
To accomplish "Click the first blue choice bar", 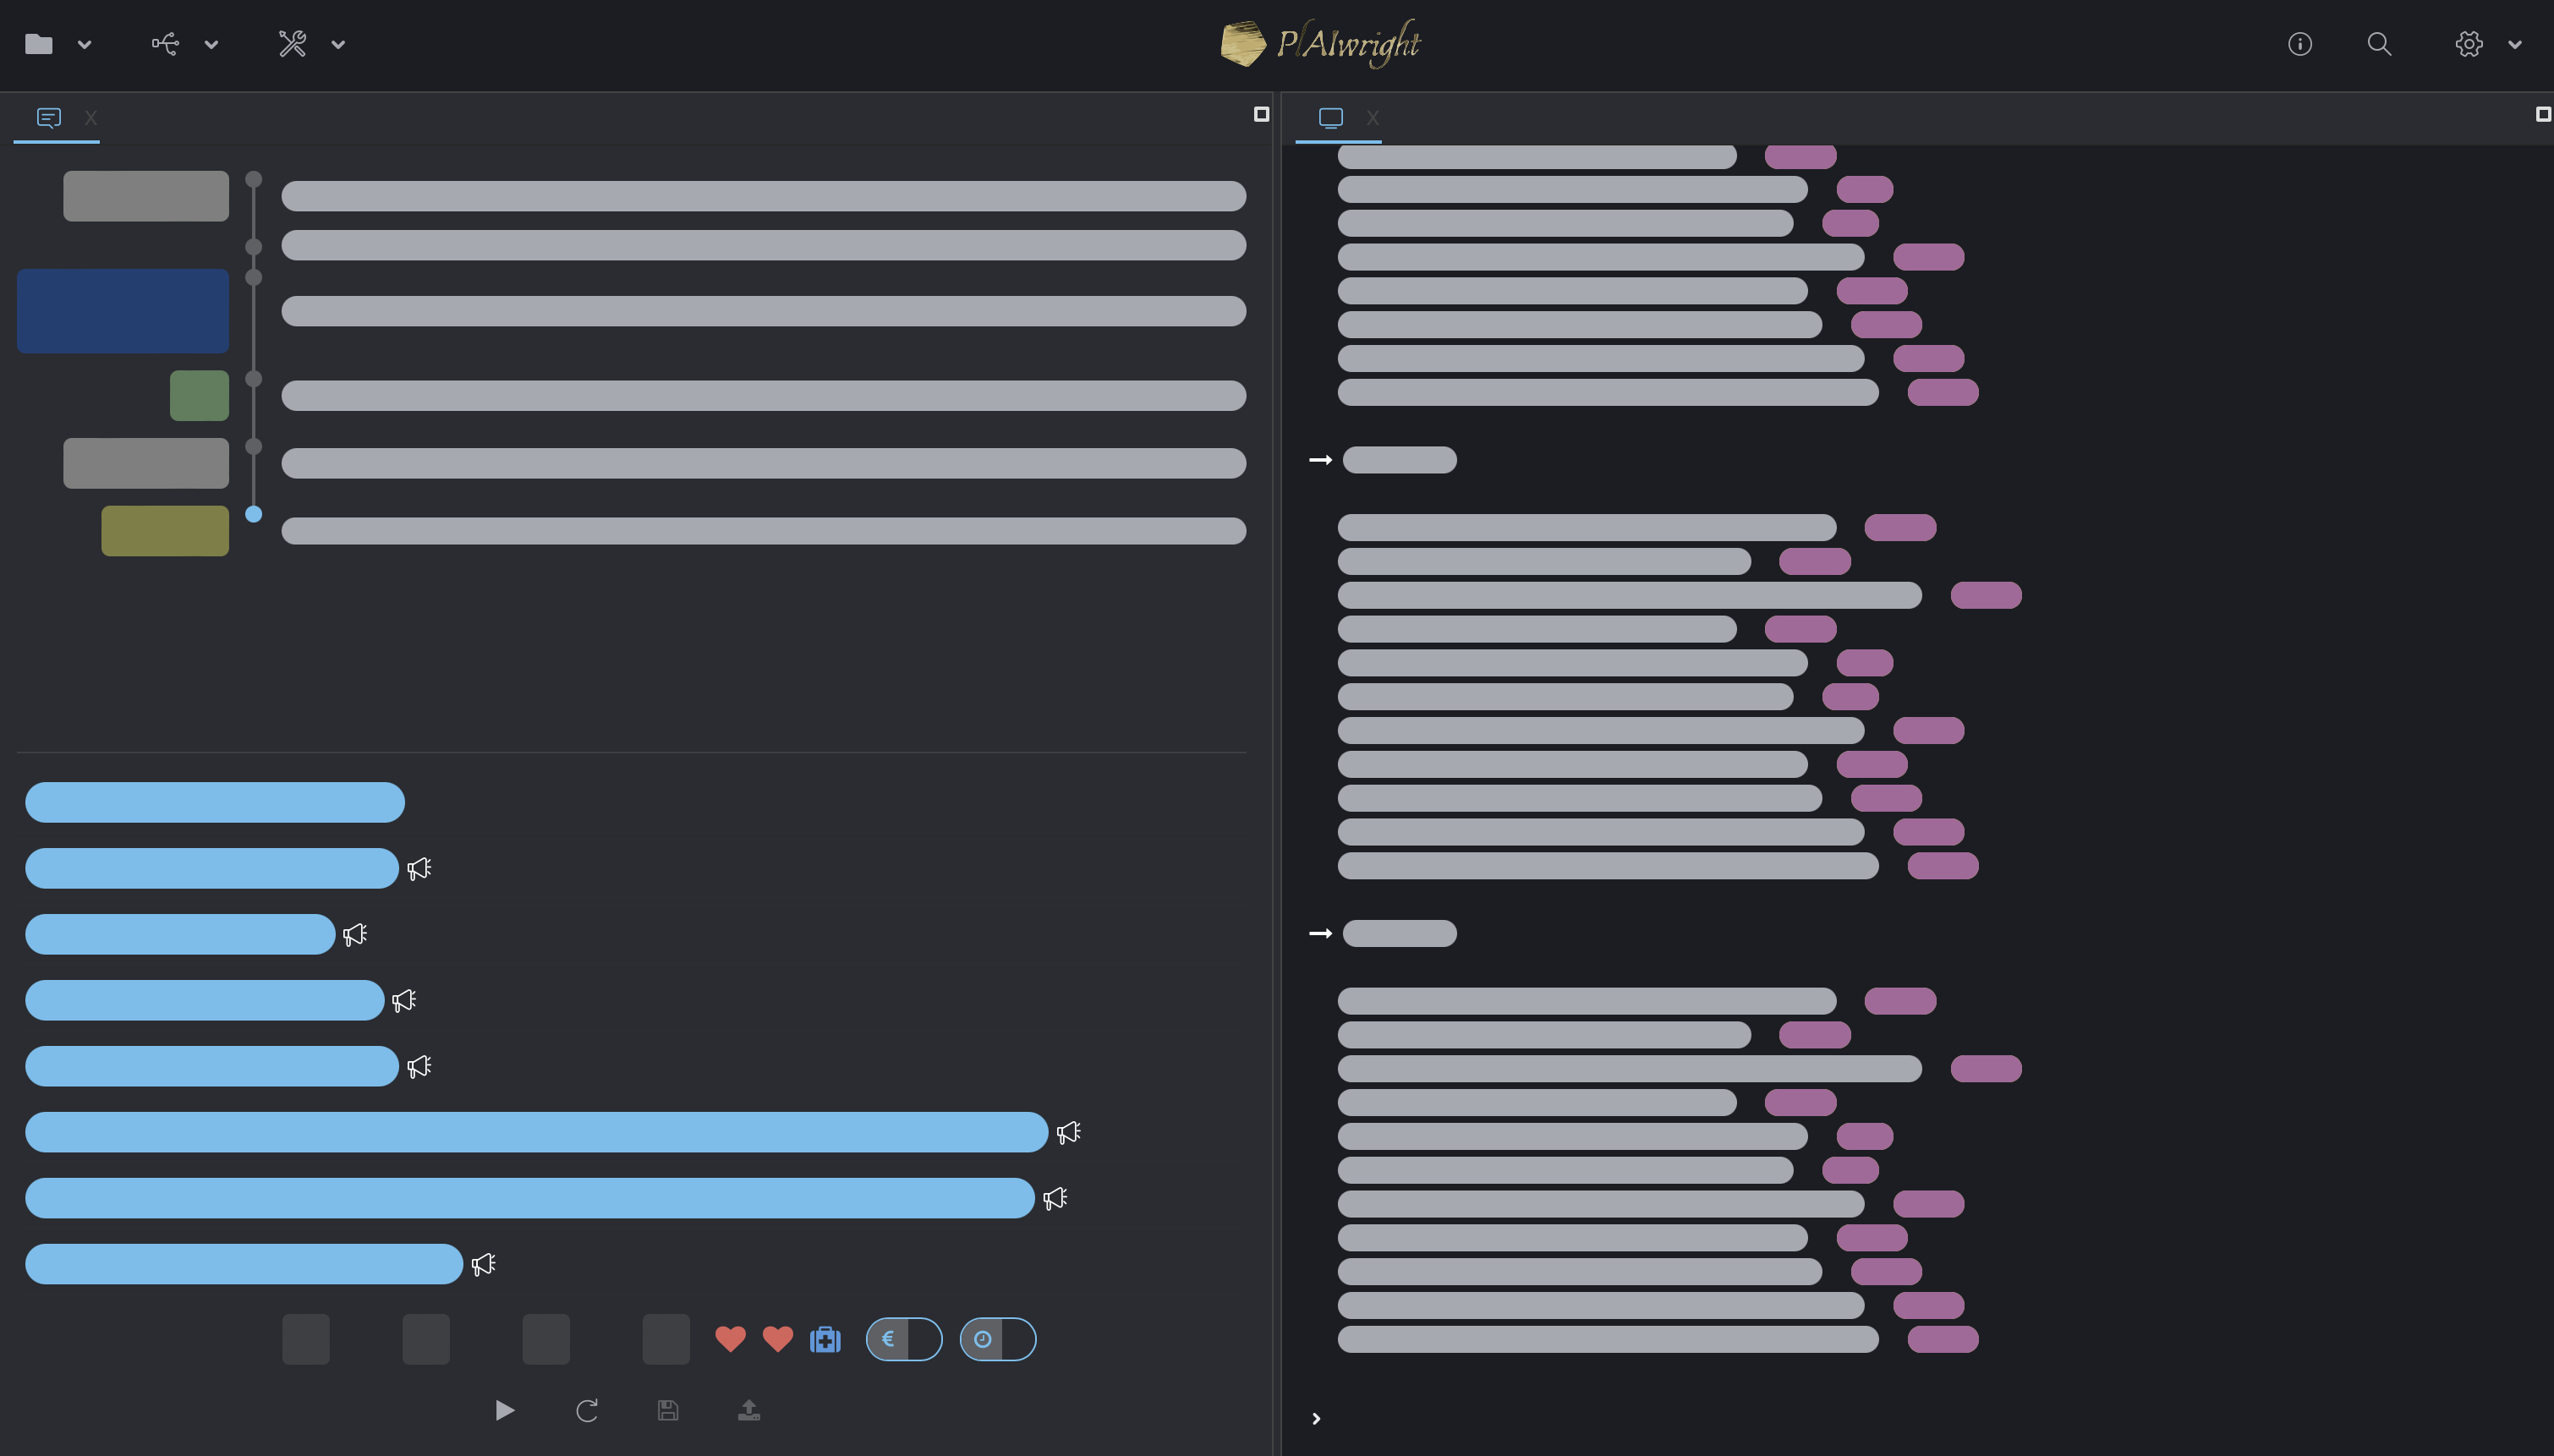I will 214,802.
